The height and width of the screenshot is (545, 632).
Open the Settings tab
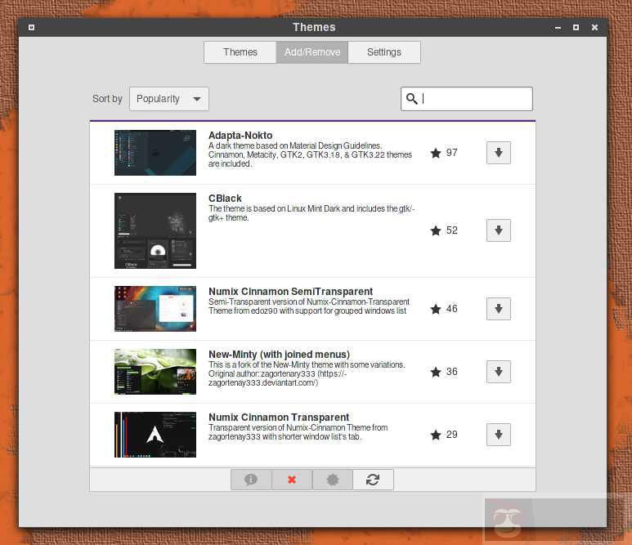point(384,52)
